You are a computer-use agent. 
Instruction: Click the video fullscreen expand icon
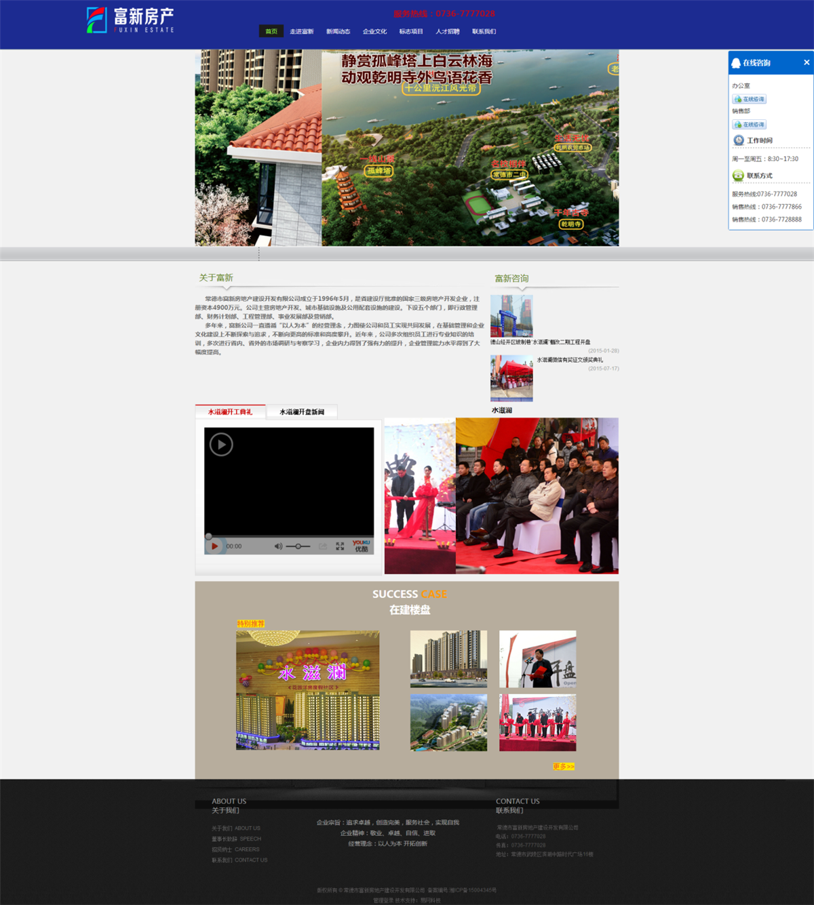(x=340, y=546)
